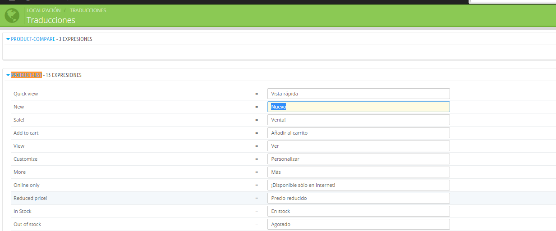Screen dimensions: 556x231
Task: Open the PRODUCT-COMPARE section link
Action: coord(33,39)
